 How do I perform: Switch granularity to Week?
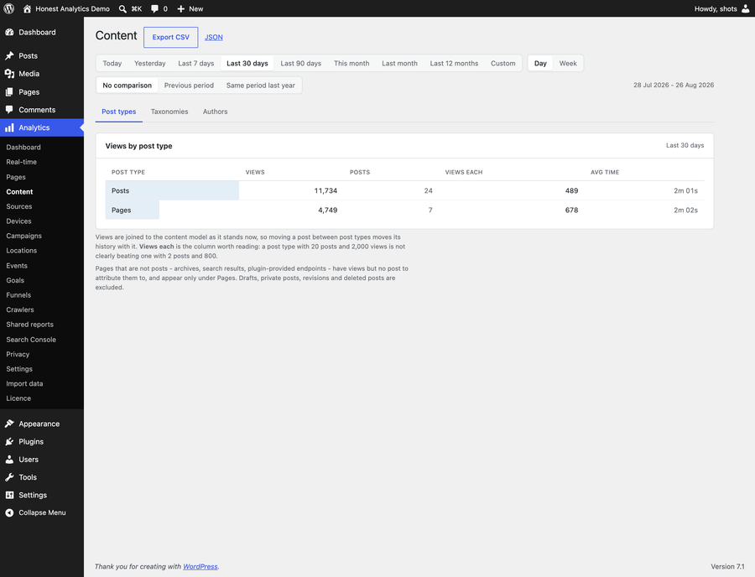point(568,63)
